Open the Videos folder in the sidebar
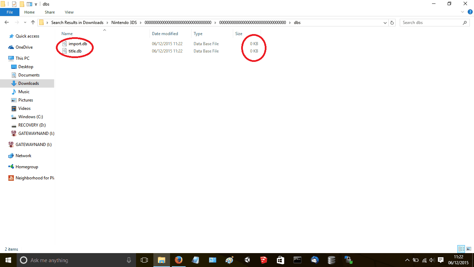 (x=24, y=108)
